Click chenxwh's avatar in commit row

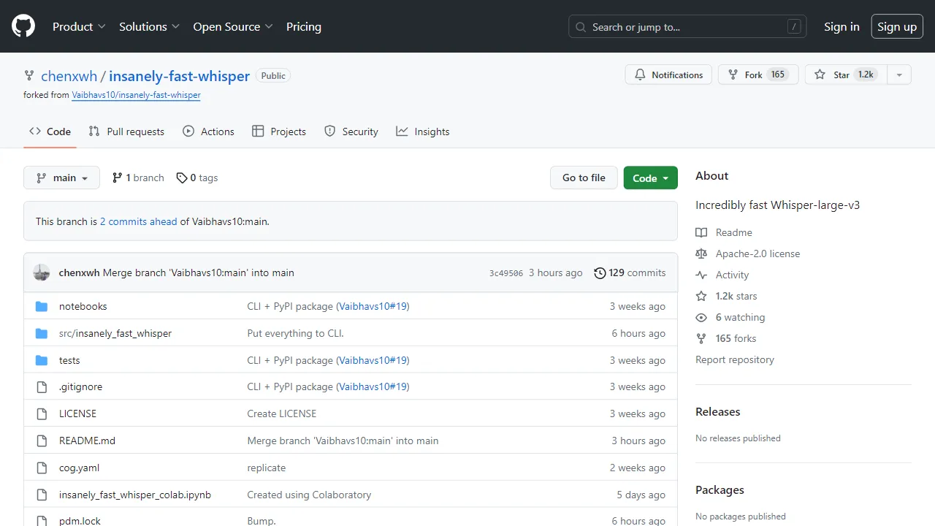42,272
